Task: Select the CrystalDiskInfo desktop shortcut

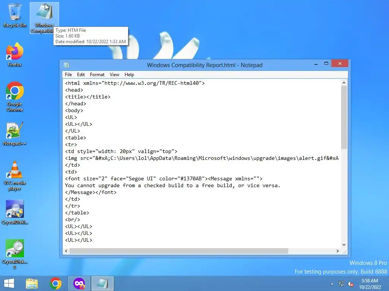Action: click(x=14, y=212)
